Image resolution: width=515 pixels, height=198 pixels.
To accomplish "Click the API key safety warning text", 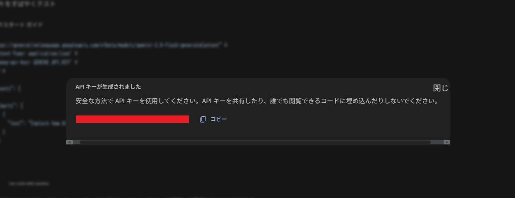I will point(257,101).
